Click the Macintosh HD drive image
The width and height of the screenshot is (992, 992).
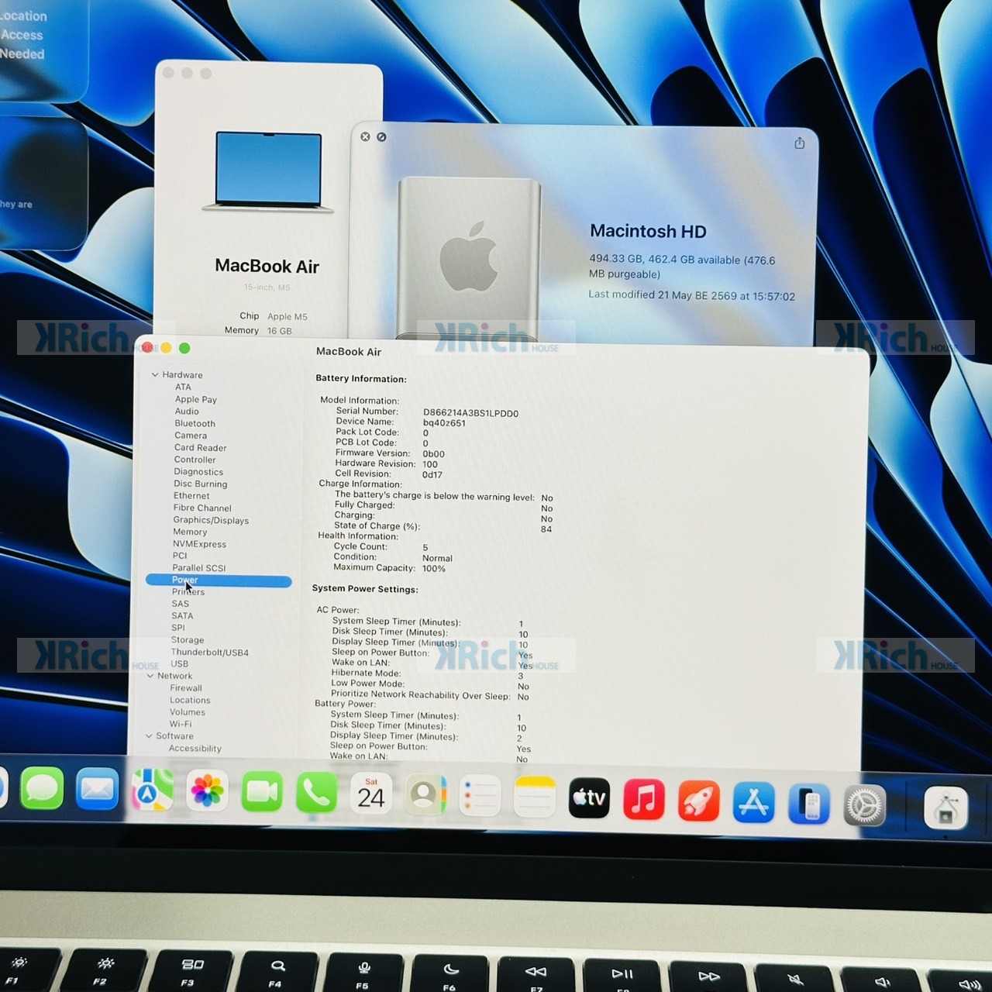pos(469,258)
